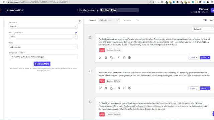This screenshot has height=120, width=214.
Task: Click the teal circle browser extension icon
Action: (193, 2)
